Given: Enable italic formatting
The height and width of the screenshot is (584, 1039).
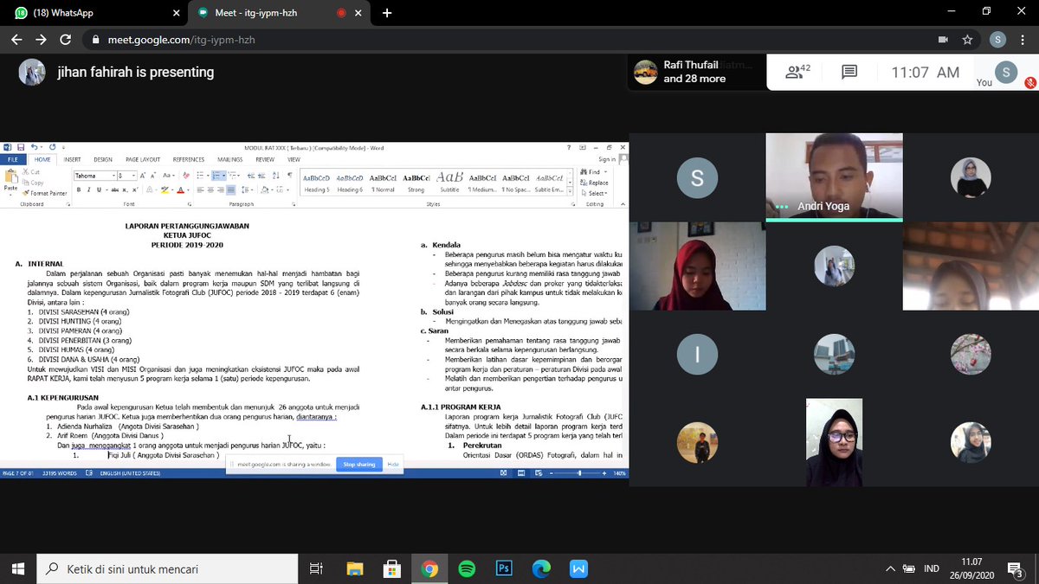Looking at the screenshot, I should [x=88, y=189].
